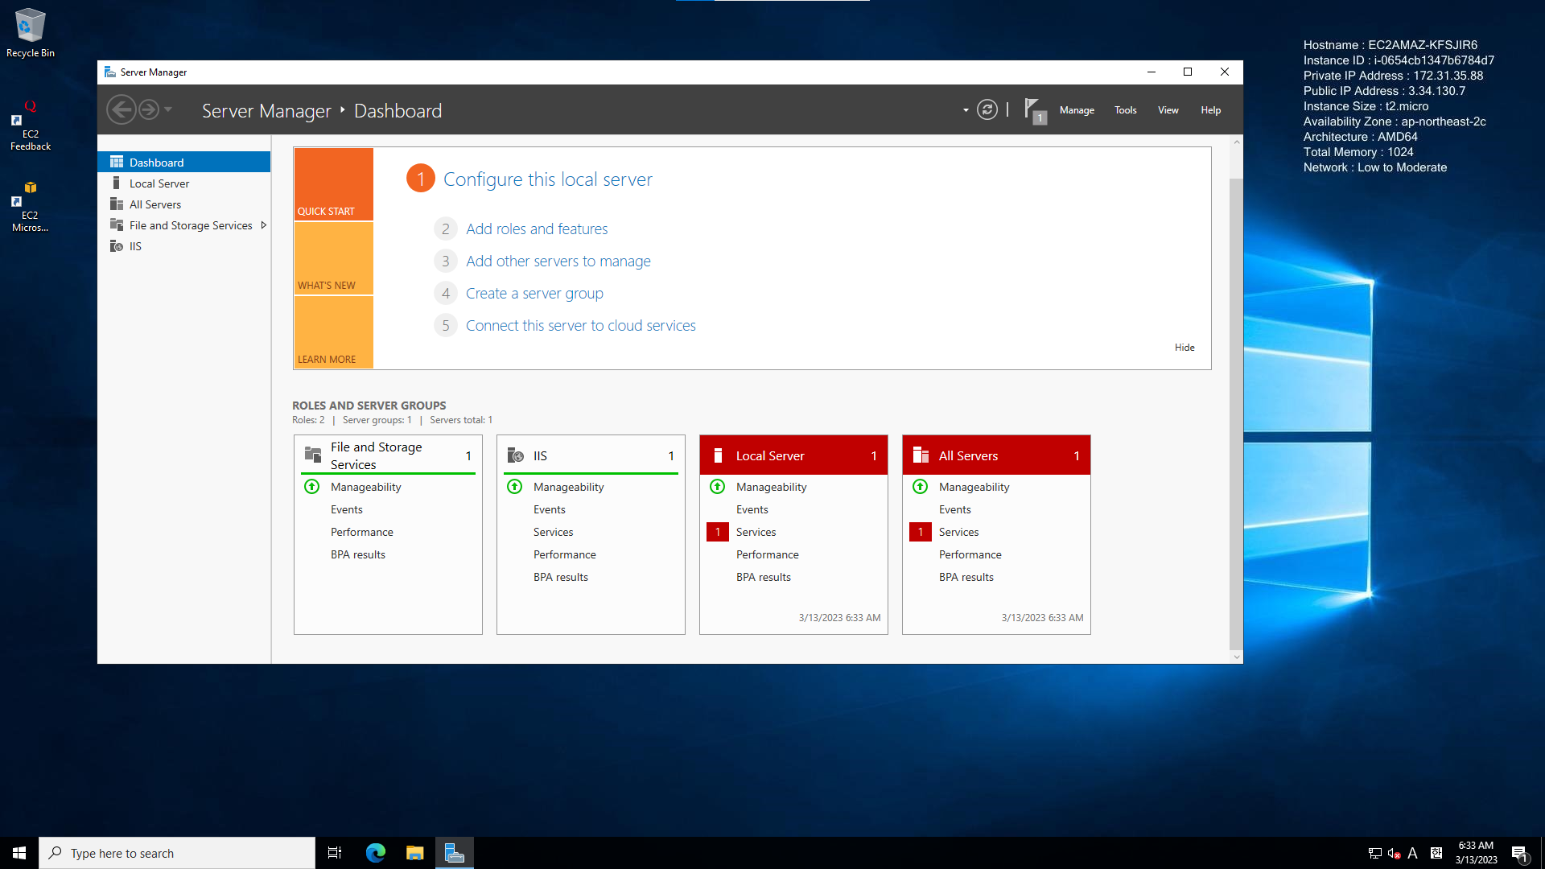1545x869 pixels.
Task: Hide the welcome tile panel
Action: point(1184,348)
